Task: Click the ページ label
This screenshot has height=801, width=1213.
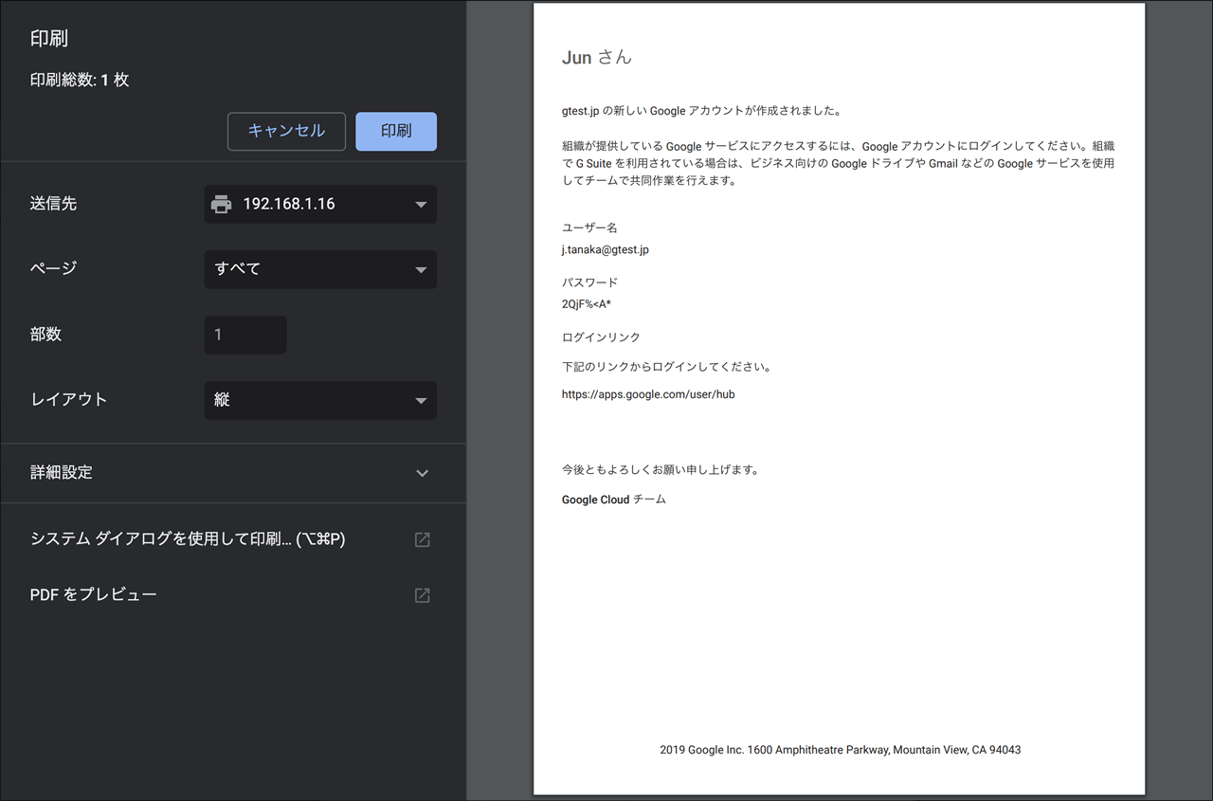Action: click(x=53, y=268)
